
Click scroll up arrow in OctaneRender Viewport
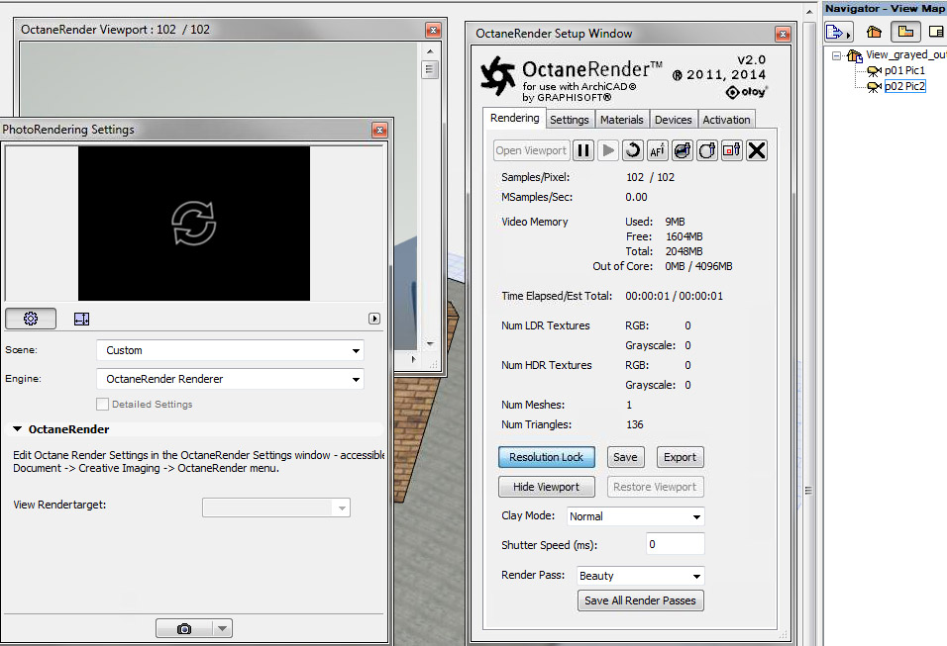tap(430, 51)
